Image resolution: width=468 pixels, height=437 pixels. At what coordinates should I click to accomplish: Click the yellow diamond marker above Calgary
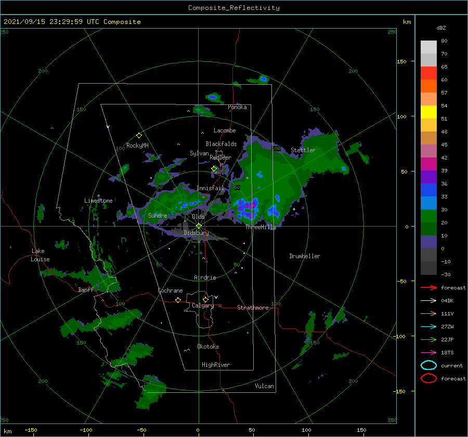point(205,299)
